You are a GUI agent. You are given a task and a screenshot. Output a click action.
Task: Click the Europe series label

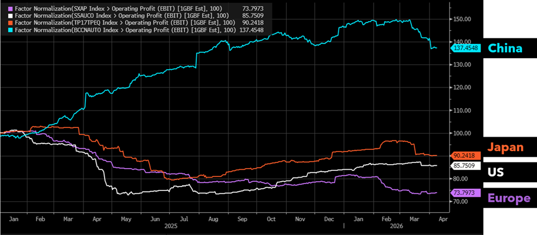coord(507,198)
